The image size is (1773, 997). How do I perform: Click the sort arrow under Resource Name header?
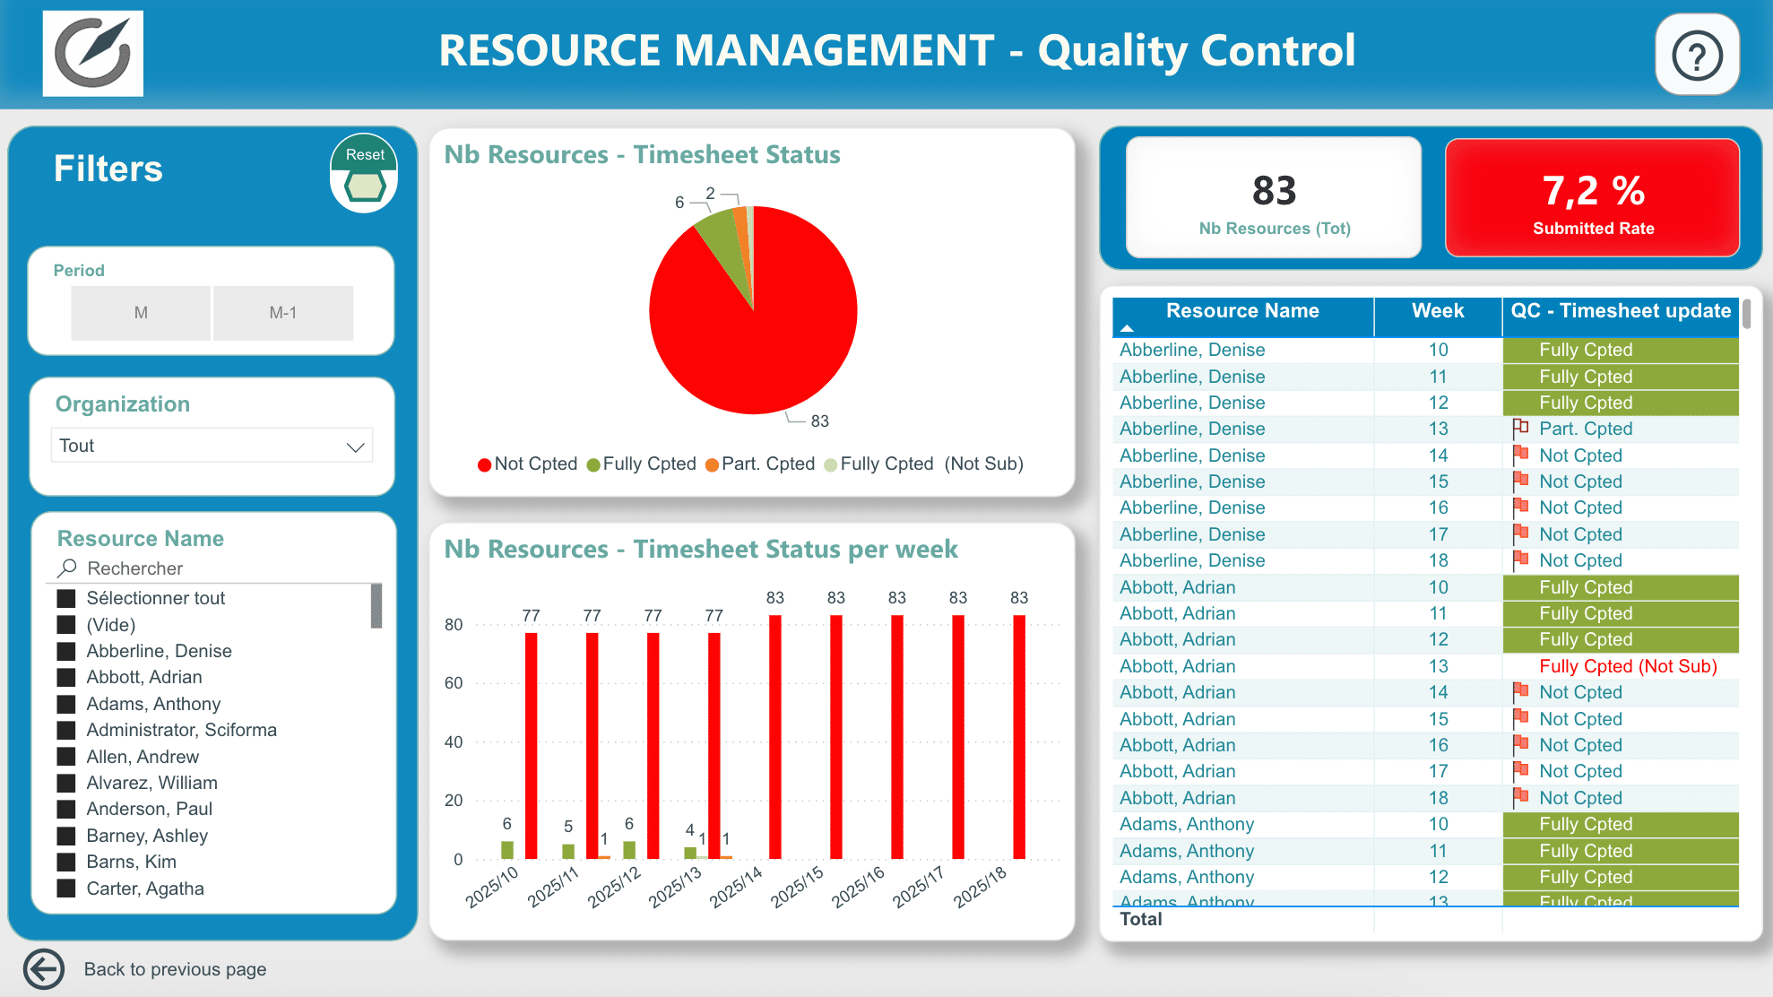pyautogui.click(x=1128, y=329)
